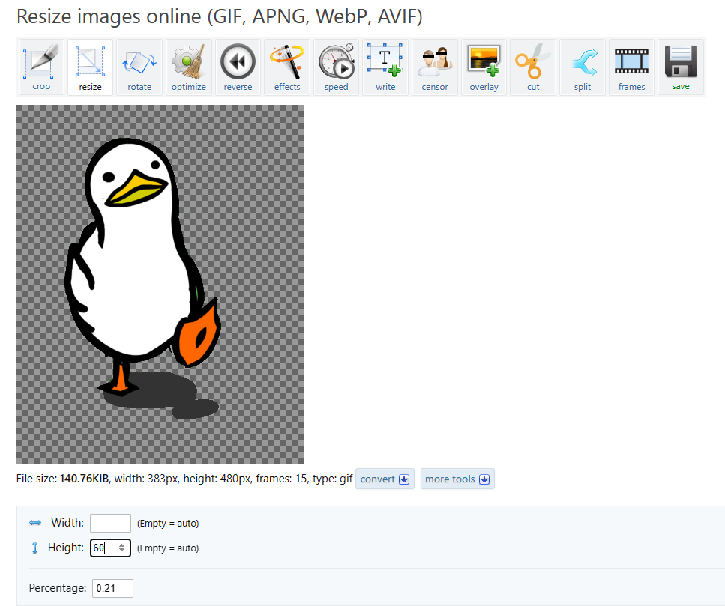Expand the convert dropdown

click(x=385, y=479)
